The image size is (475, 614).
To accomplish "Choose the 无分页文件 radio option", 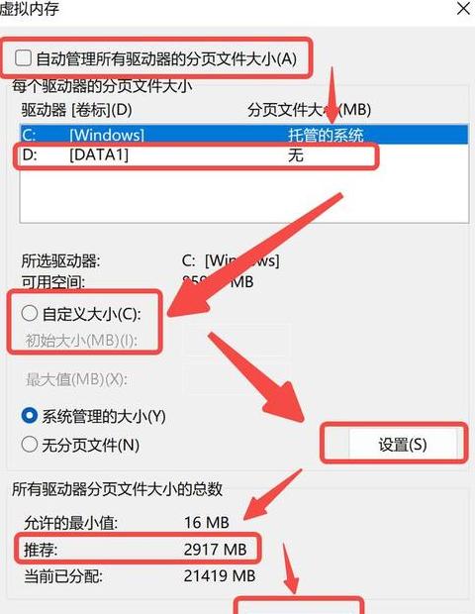I will point(30,445).
